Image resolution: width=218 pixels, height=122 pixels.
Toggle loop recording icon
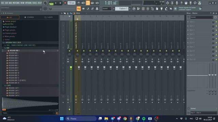(97, 3)
